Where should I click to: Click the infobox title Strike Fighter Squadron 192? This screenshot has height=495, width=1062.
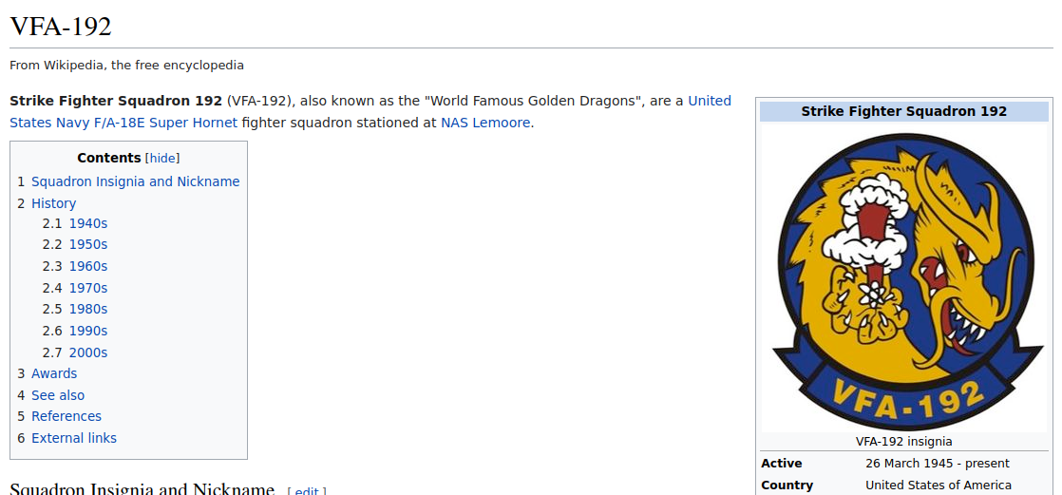click(904, 112)
